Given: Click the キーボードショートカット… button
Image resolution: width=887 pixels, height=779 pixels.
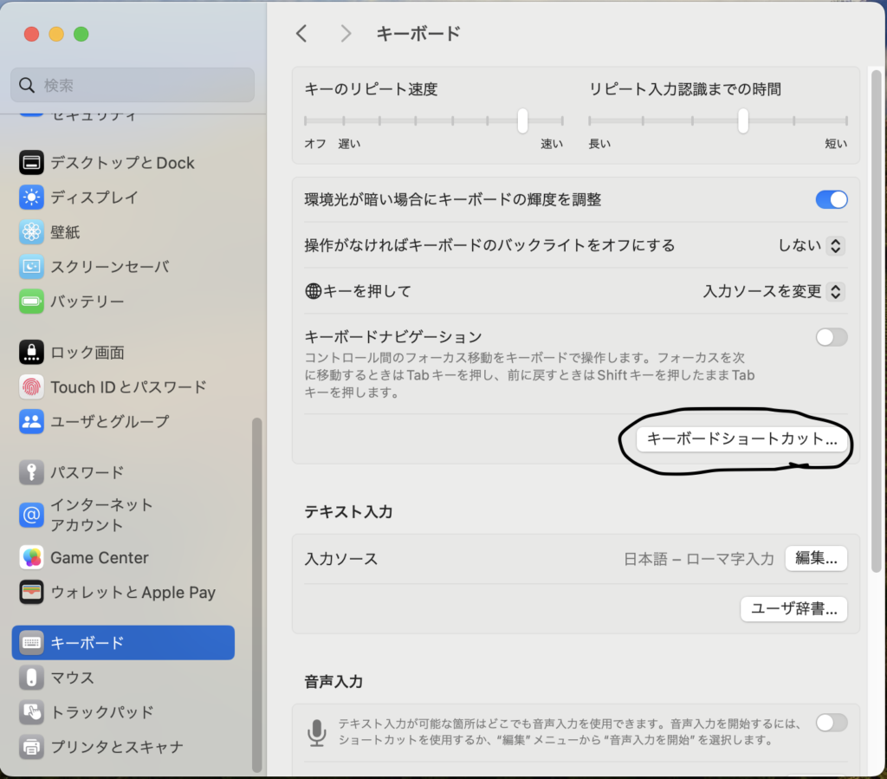Looking at the screenshot, I should click(x=741, y=439).
